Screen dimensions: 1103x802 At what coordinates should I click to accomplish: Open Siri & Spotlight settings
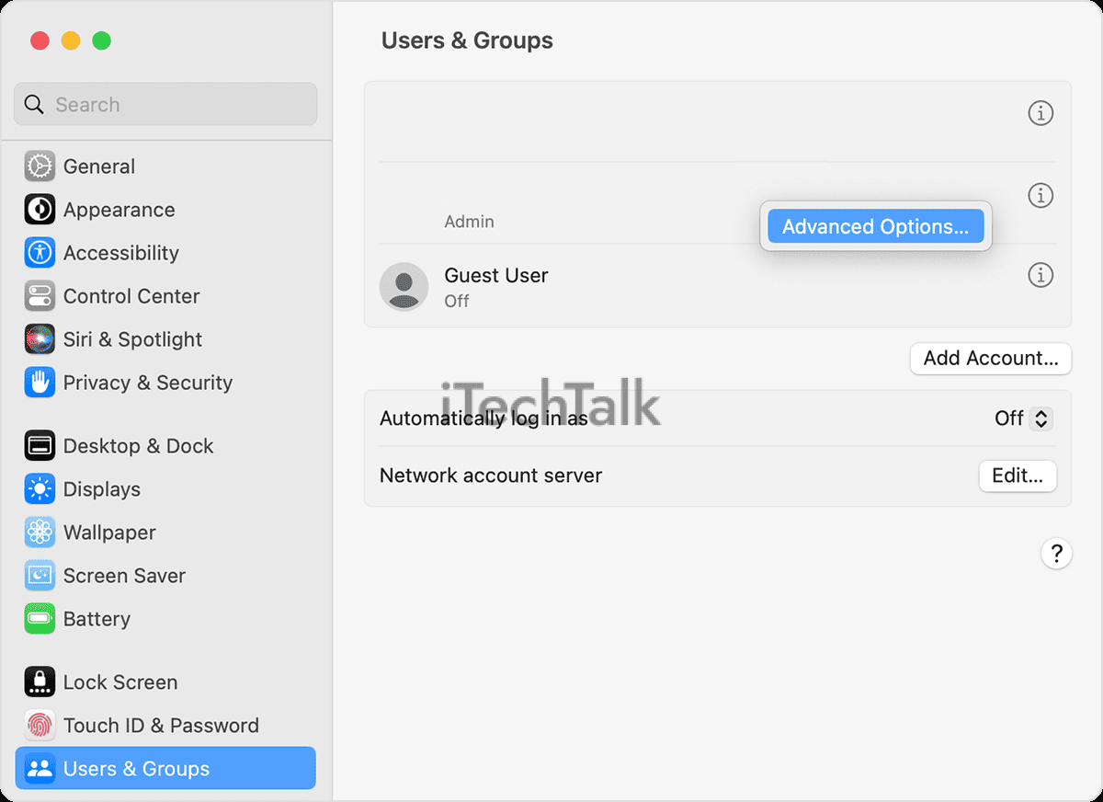pos(131,339)
